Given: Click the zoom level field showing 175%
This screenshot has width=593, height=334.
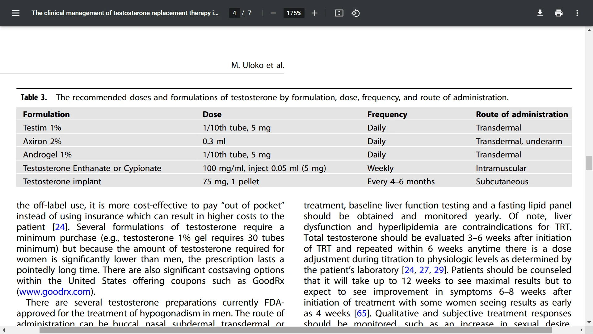Looking at the screenshot, I should 294,13.
